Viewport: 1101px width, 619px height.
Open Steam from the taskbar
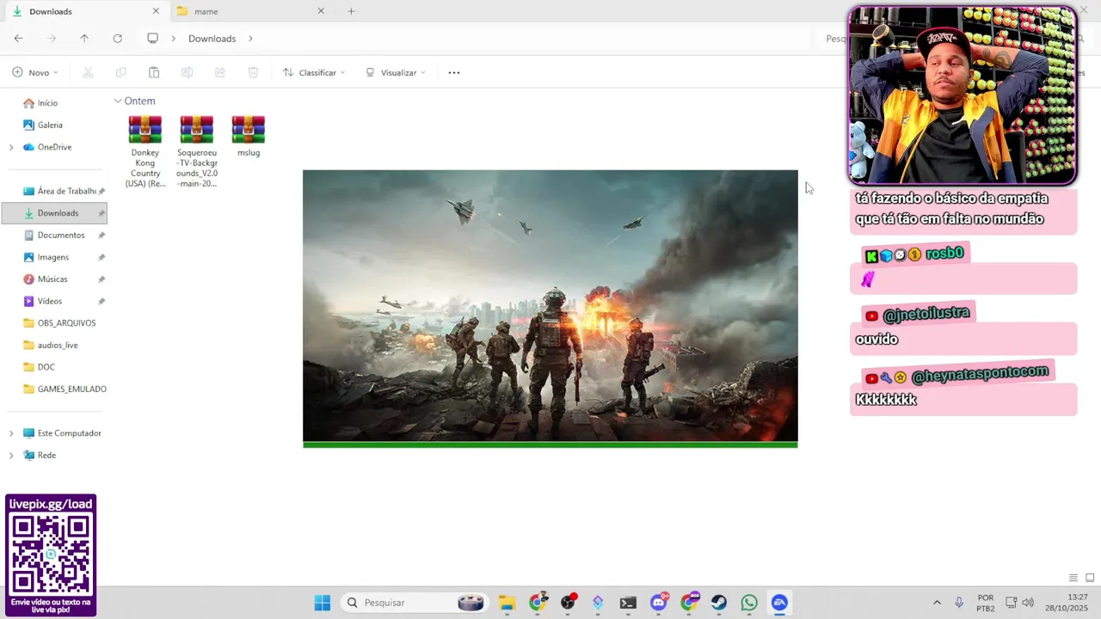[719, 603]
